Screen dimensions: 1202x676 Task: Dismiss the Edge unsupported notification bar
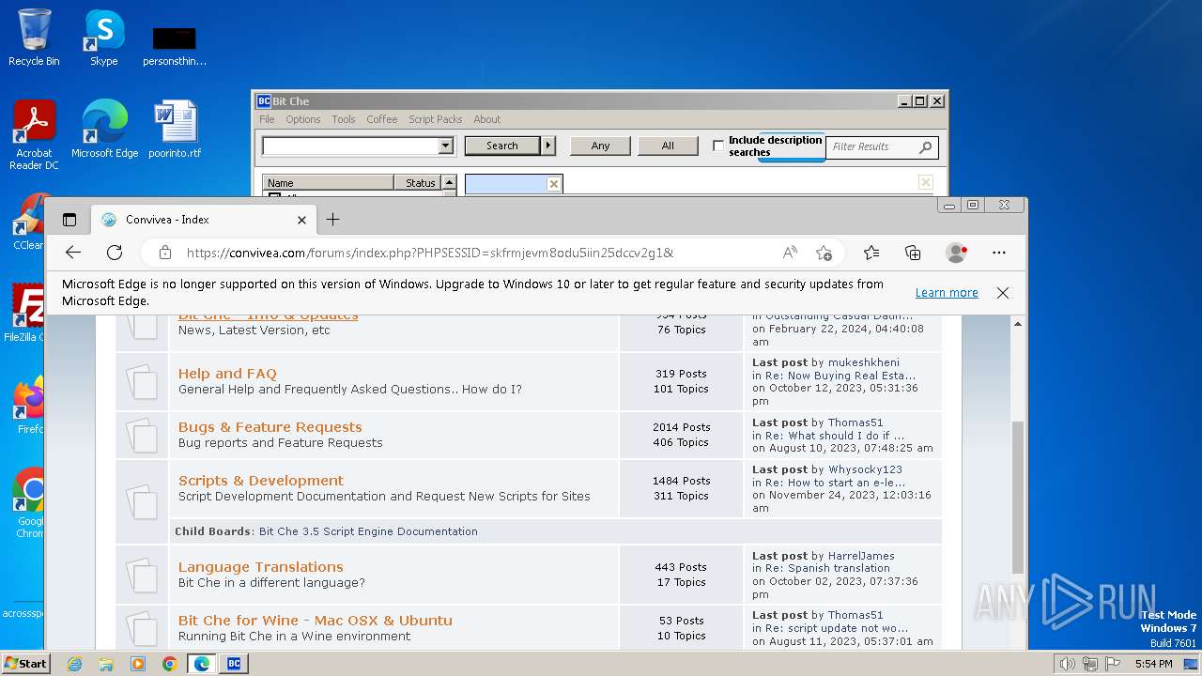click(x=1003, y=293)
